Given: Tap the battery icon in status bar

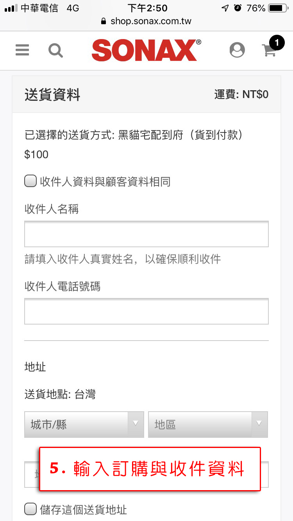Looking at the screenshot, I should coord(277,8).
